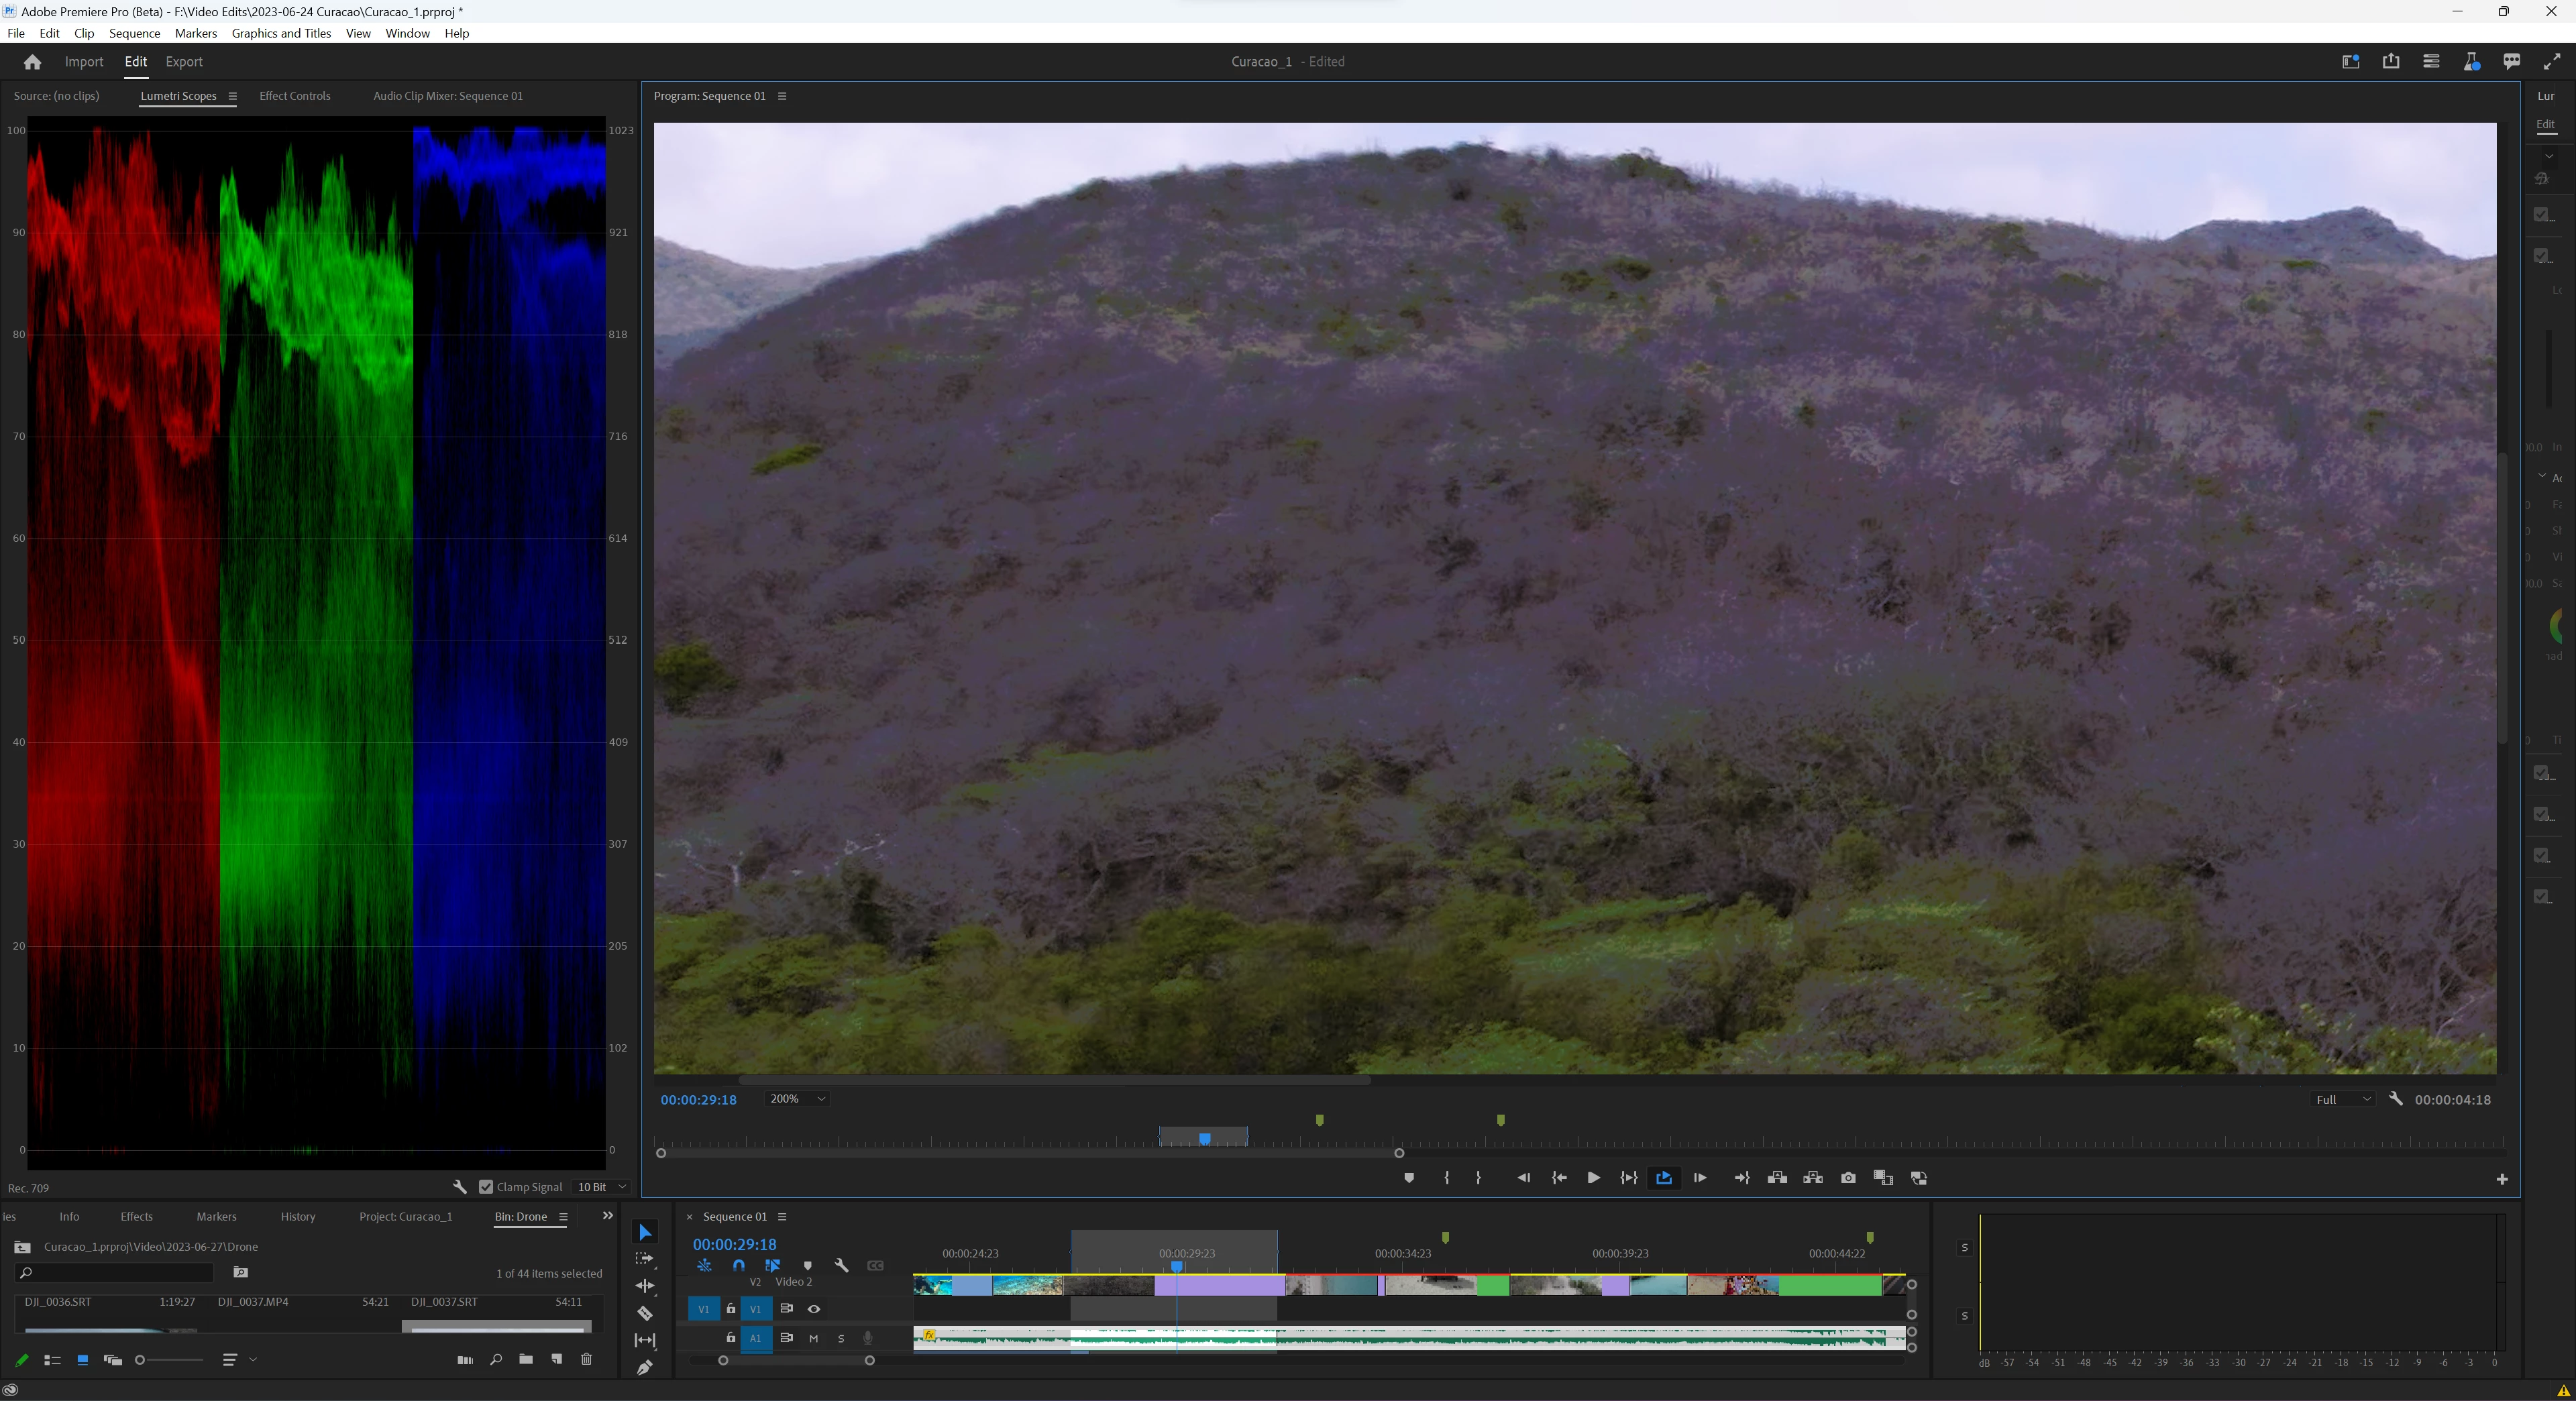Click the Export Frame camera icon

point(1848,1178)
